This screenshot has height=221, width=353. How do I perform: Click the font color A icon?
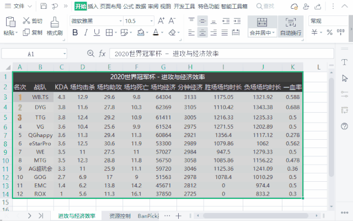coord(156,33)
